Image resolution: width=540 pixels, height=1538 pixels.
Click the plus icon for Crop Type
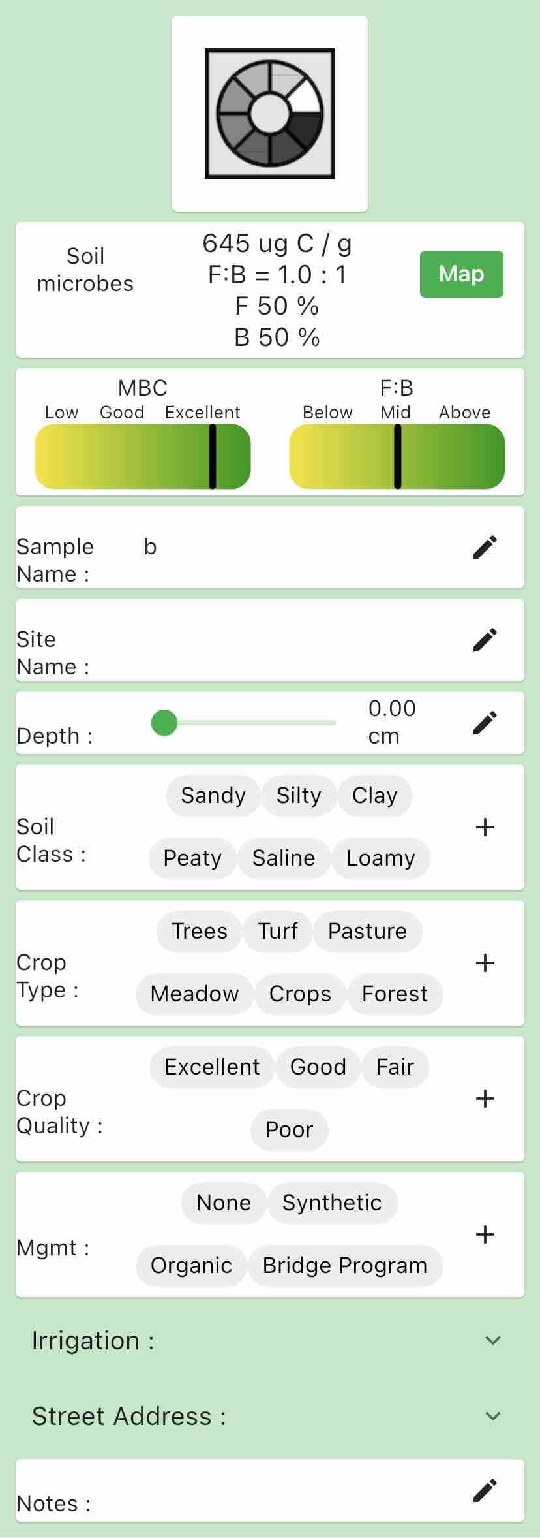(485, 963)
